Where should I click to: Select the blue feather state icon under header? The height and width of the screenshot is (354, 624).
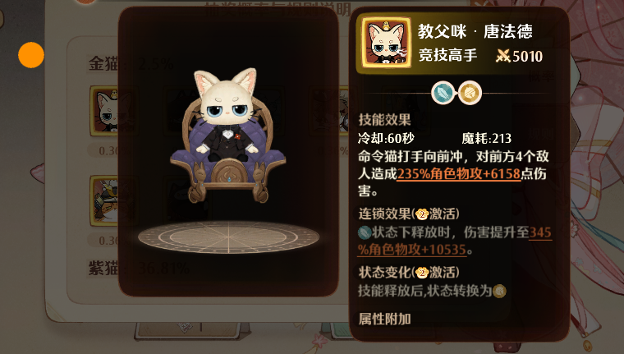[443, 93]
